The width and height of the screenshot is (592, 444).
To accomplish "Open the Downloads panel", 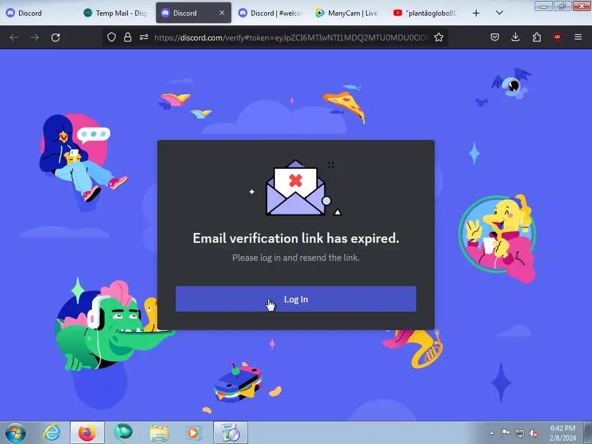I will pos(515,37).
